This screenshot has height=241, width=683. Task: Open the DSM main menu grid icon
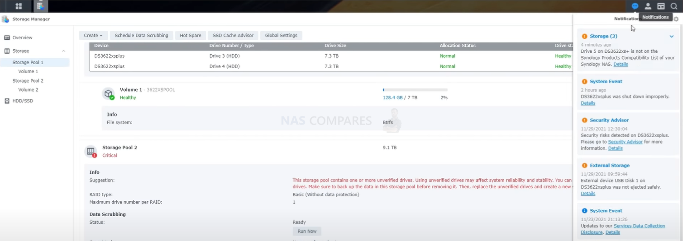(19, 6)
